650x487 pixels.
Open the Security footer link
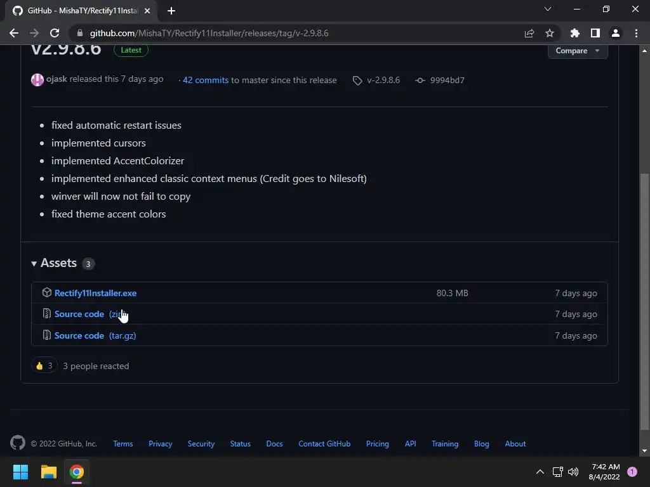tap(201, 444)
